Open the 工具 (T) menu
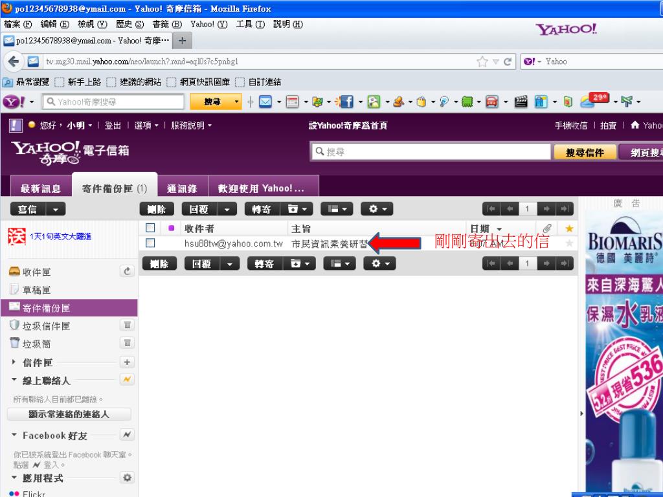The height and width of the screenshot is (497, 663). click(251, 24)
